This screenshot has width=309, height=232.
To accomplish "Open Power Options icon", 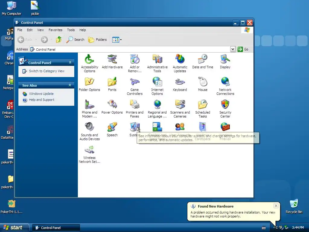I will pyautogui.click(x=112, y=107).
